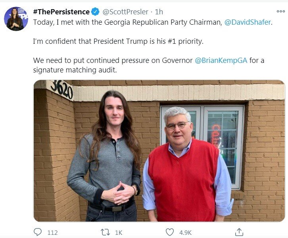288x238 pixels.
Task: Open the @DavidShafer mention link
Action: coord(248,22)
